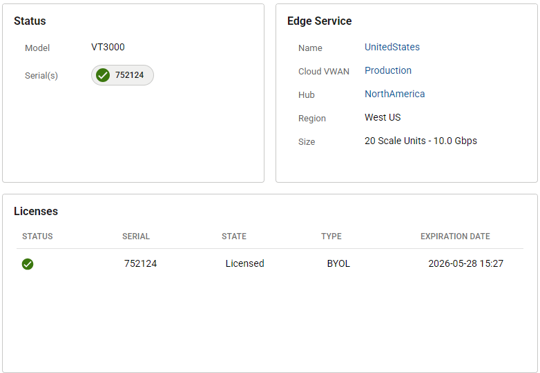This screenshot has height=373, width=540.
Task: Open the NorthAmerica hub link
Action: click(394, 94)
